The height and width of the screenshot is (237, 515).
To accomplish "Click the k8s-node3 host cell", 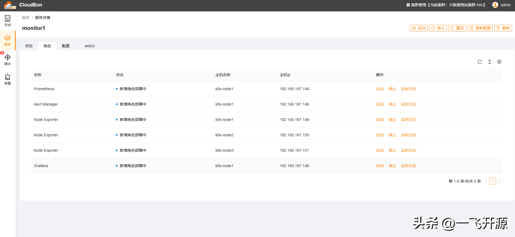I will click(x=224, y=150).
